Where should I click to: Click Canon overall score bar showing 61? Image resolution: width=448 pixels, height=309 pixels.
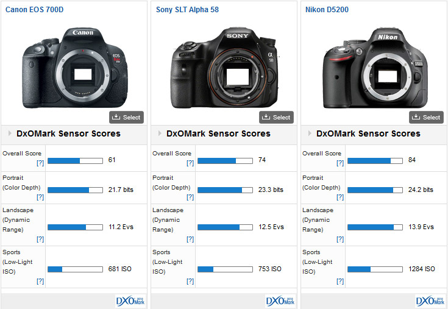75,161
